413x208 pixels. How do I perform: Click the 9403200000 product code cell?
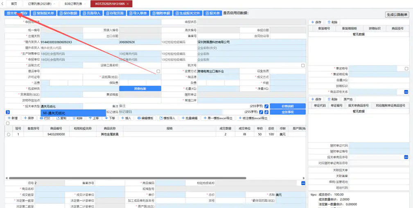point(56,134)
